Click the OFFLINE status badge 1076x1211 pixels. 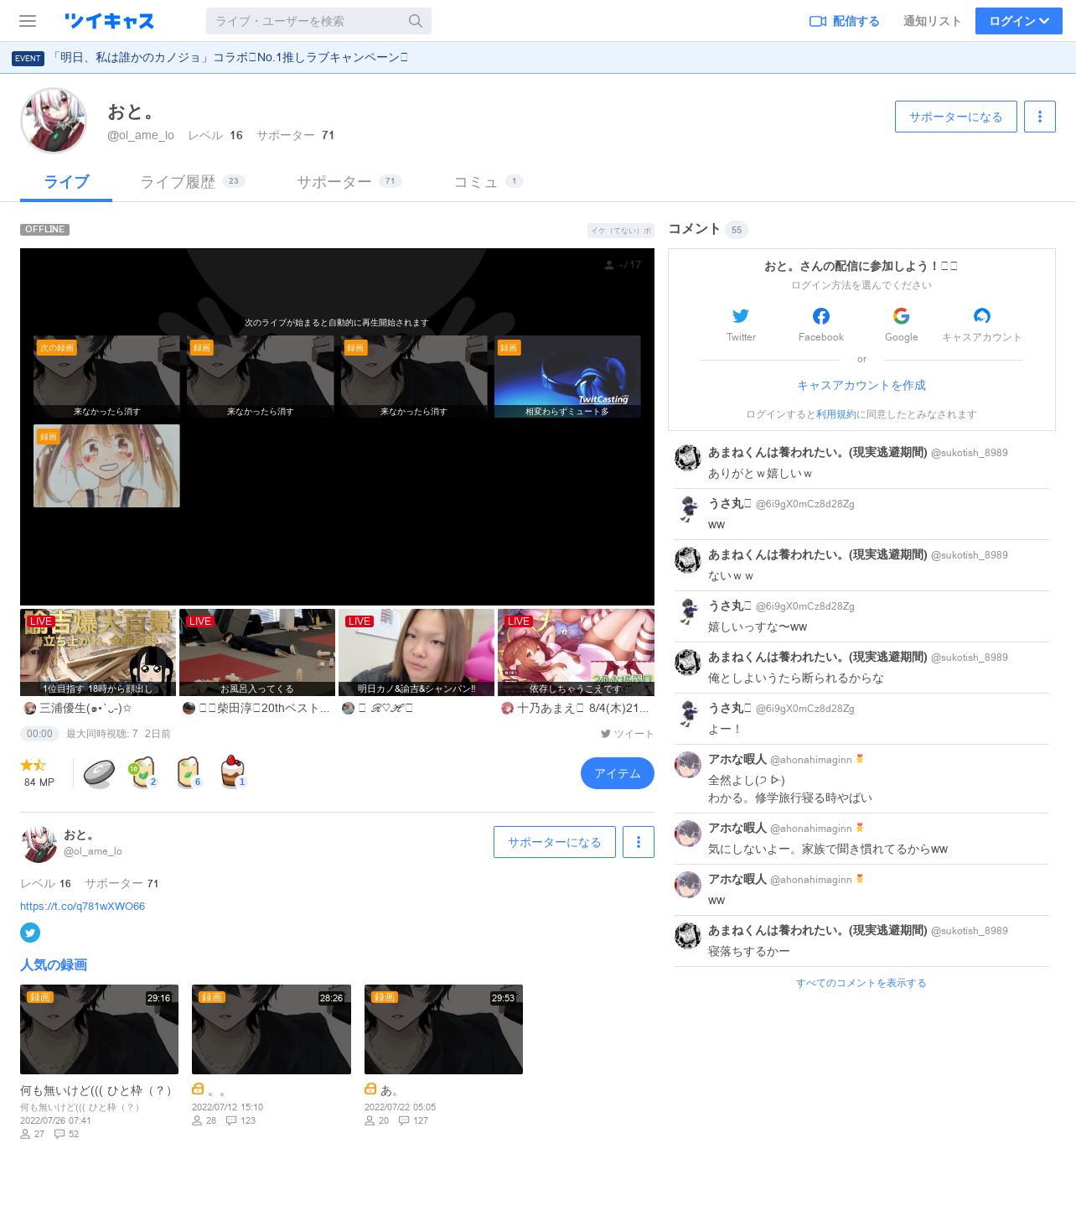[44, 230]
